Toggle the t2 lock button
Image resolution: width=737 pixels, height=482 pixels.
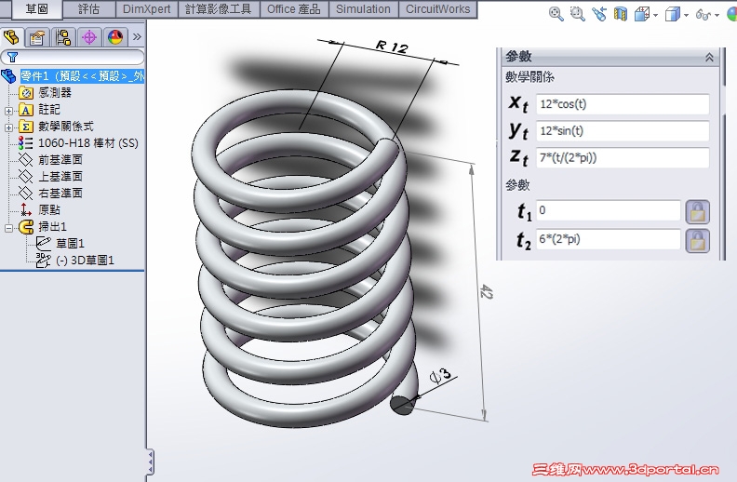pyautogui.click(x=698, y=241)
